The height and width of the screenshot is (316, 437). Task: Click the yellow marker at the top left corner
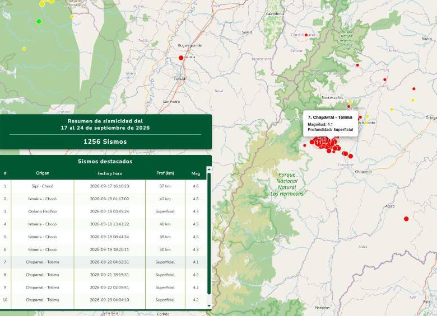tap(42, 3)
